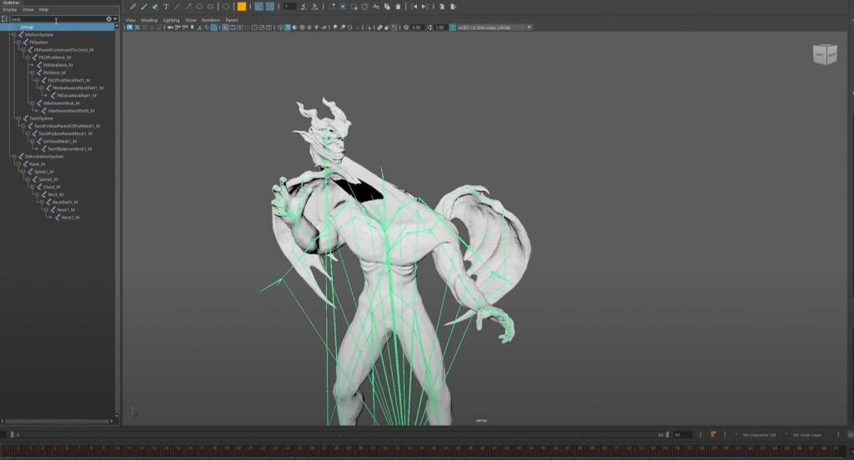Jump to next frame marker icon
The image size is (854, 460).
pos(424,7)
